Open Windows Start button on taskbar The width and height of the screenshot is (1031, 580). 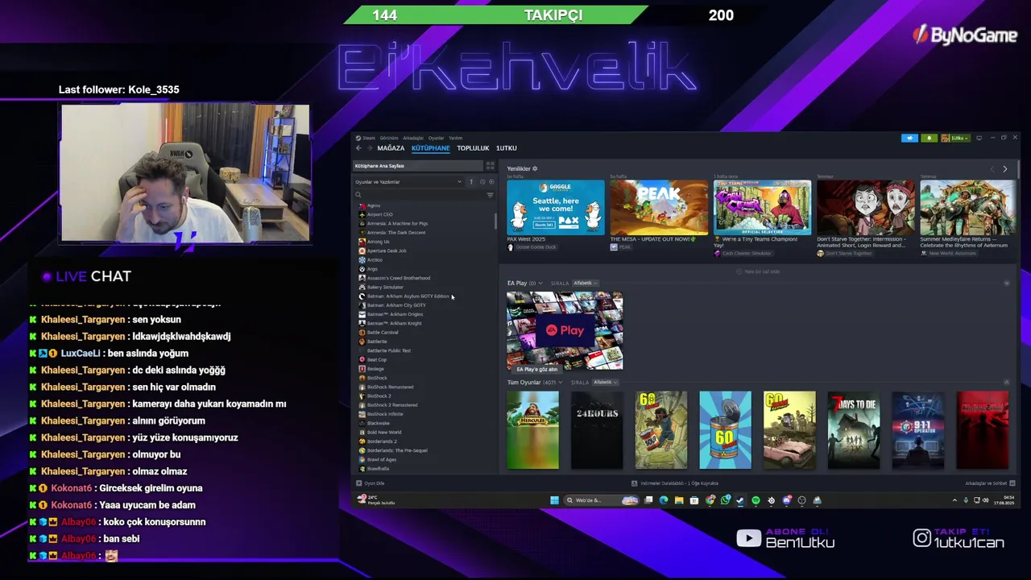pos(554,500)
